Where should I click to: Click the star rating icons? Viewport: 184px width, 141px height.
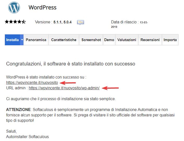coord(15,22)
